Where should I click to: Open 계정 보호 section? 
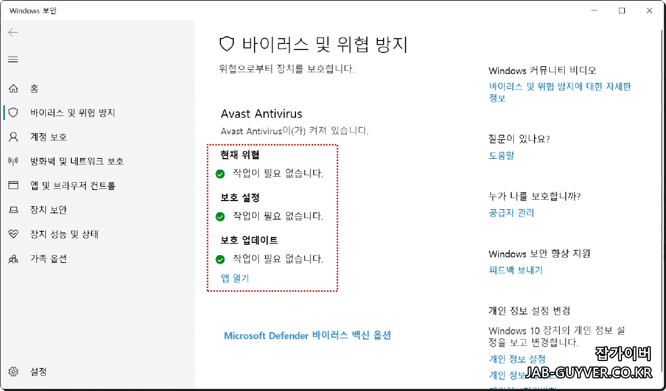(48, 137)
